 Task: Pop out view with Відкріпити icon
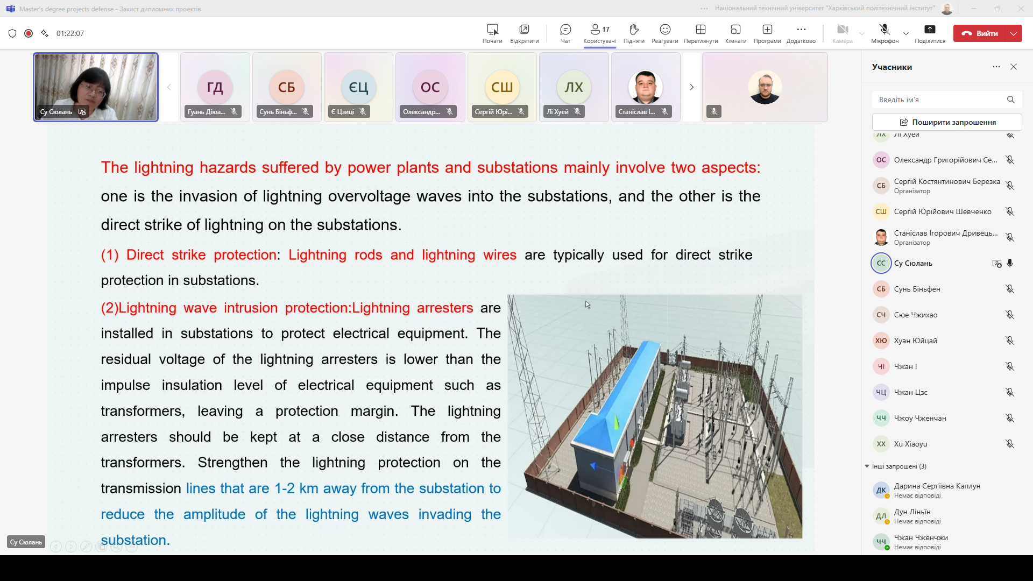[524, 33]
